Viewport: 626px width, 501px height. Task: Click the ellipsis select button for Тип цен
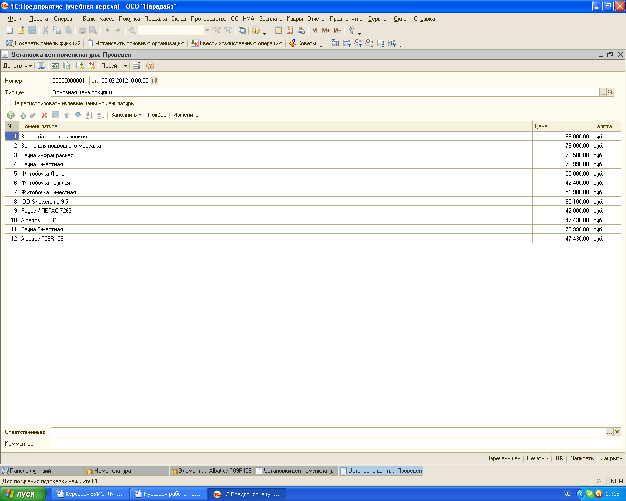603,92
